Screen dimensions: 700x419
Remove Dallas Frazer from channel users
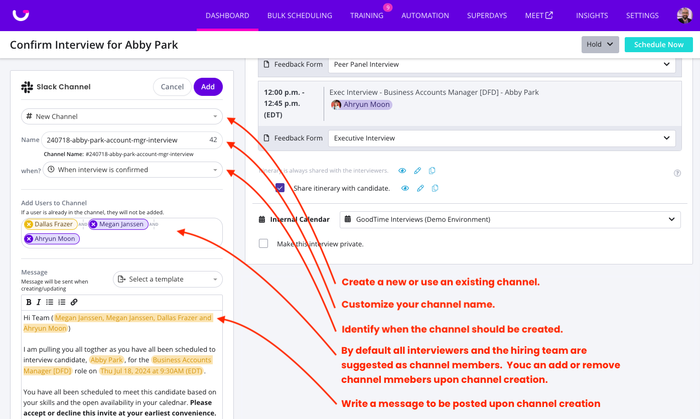(29, 224)
